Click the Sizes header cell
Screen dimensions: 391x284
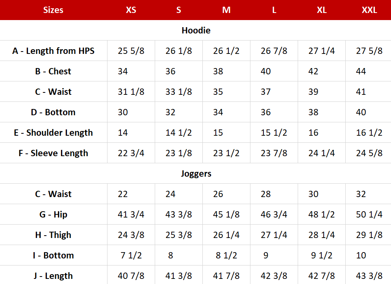click(53, 10)
